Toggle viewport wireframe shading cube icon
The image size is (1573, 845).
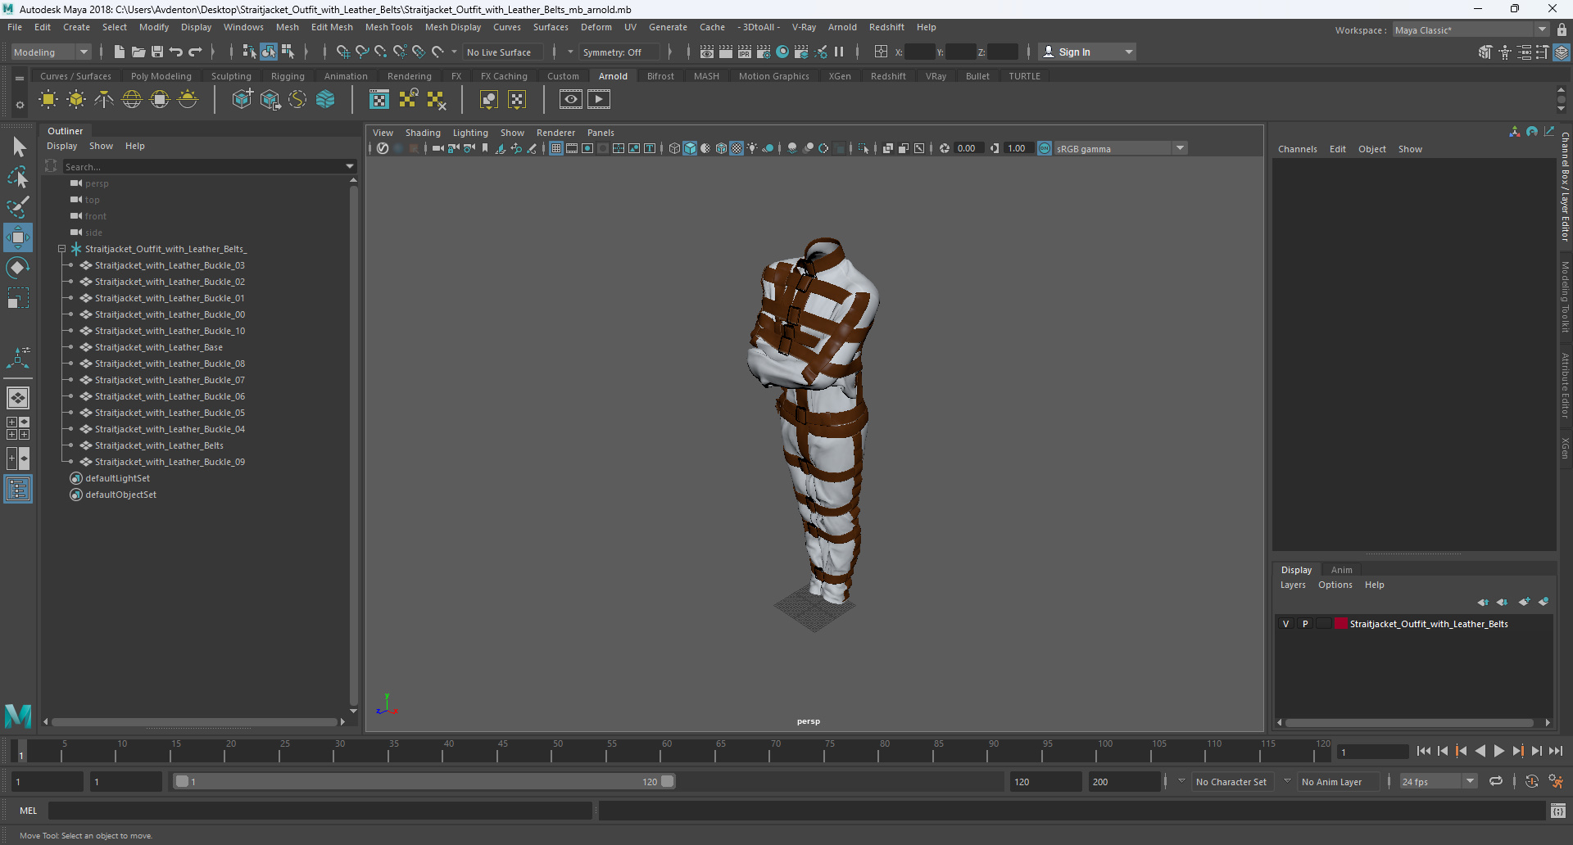(674, 148)
